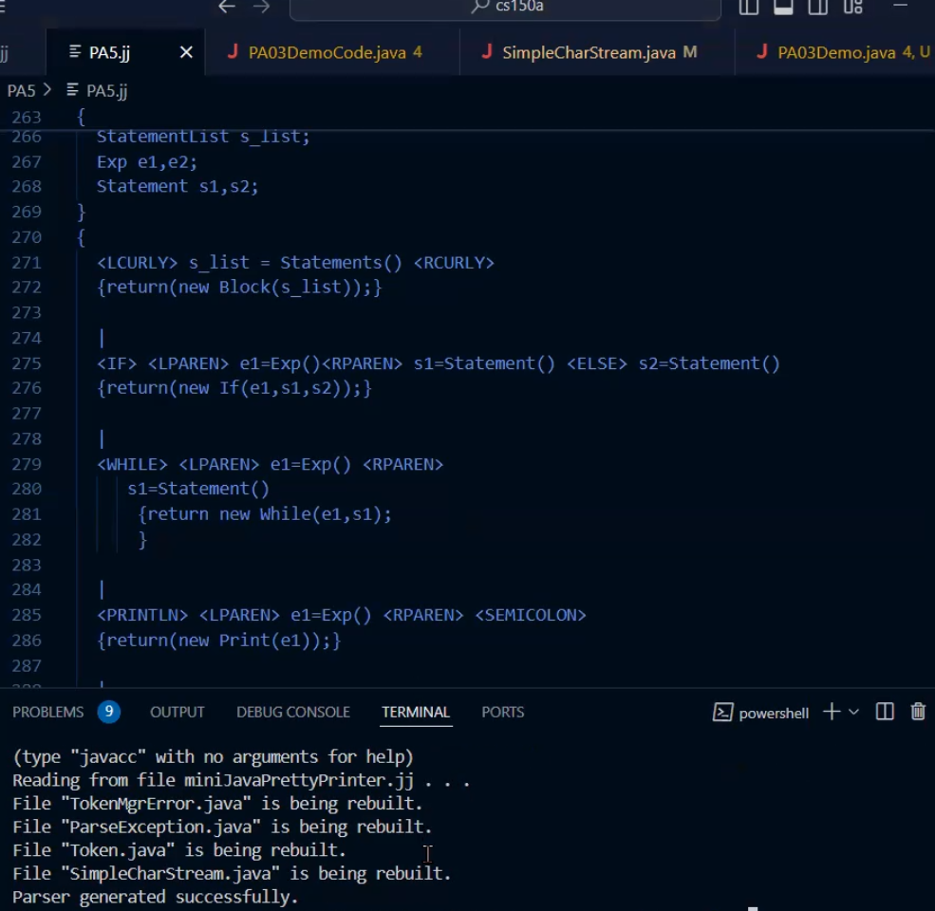This screenshot has width=935, height=911.
Task: Switch to PA5.jj editor tab
Action: click(125, 52)
